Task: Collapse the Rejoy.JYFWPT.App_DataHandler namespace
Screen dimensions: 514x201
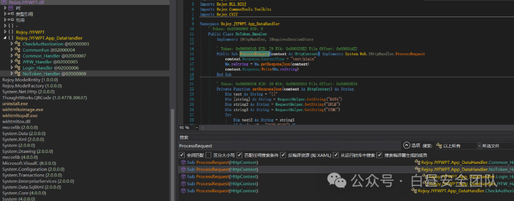Action: click(x=5, y=38)
